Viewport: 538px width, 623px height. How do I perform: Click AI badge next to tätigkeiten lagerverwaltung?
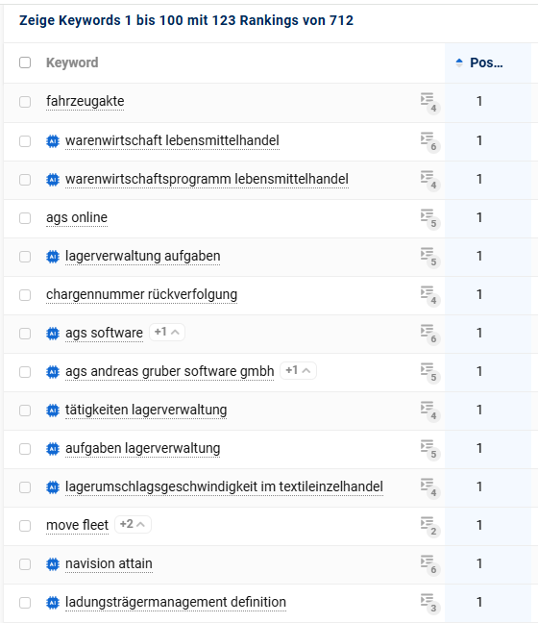pos(53,411)
